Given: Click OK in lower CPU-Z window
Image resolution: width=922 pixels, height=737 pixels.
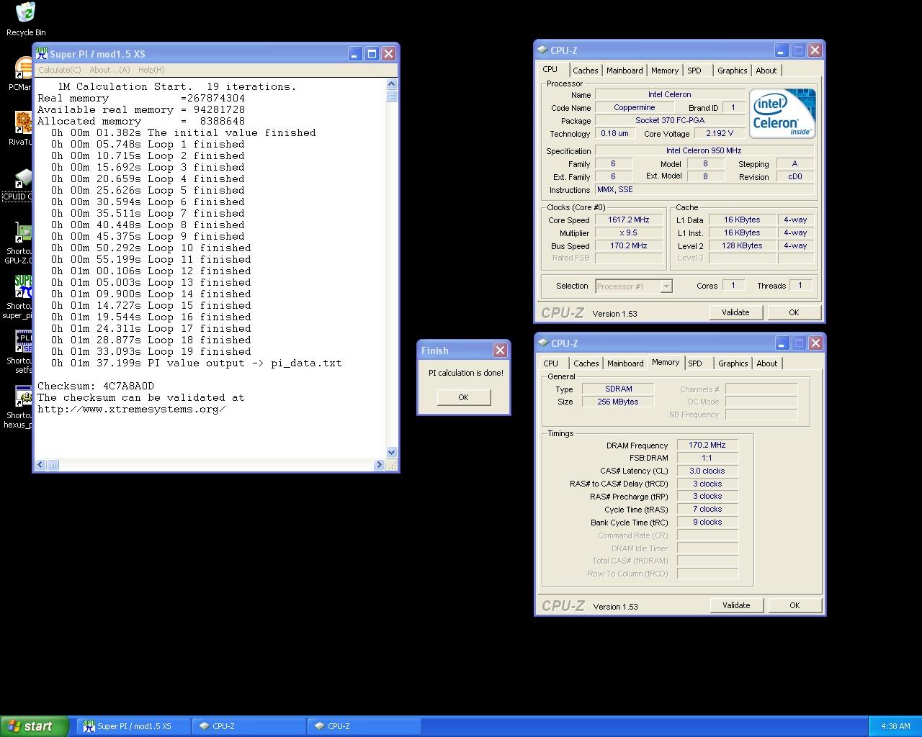Looking at the screenshot, I should pyautogui.click(x=795, y=605).
